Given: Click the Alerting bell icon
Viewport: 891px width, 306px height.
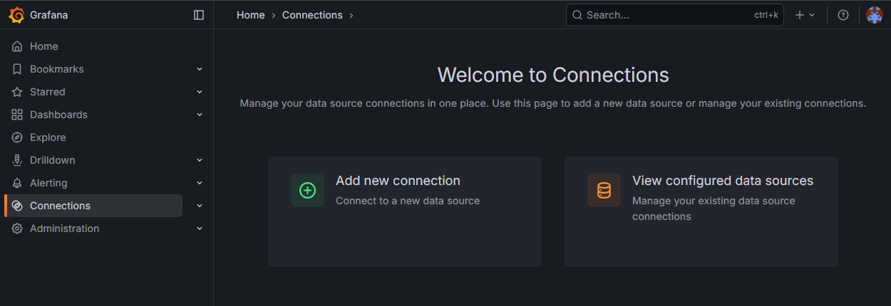Looking at the screenshot, I should coord(17,183).
